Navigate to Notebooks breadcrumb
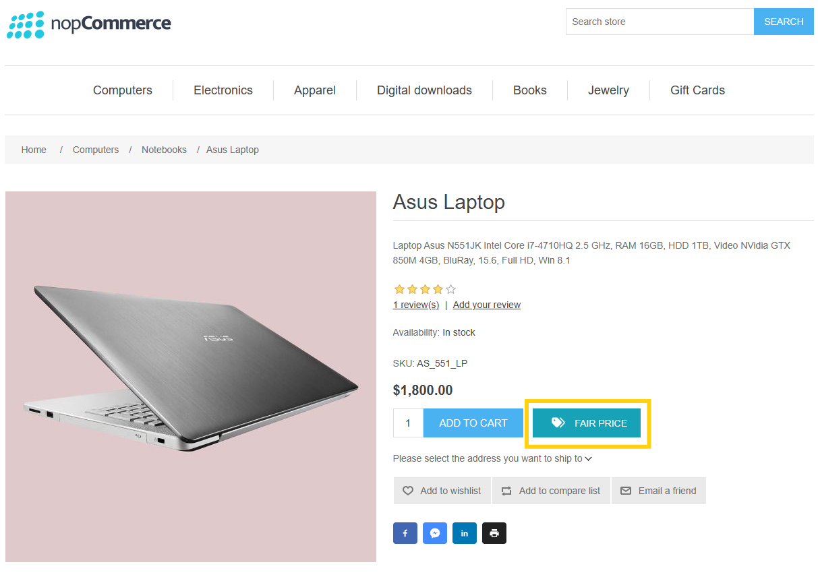 point(164,150)
